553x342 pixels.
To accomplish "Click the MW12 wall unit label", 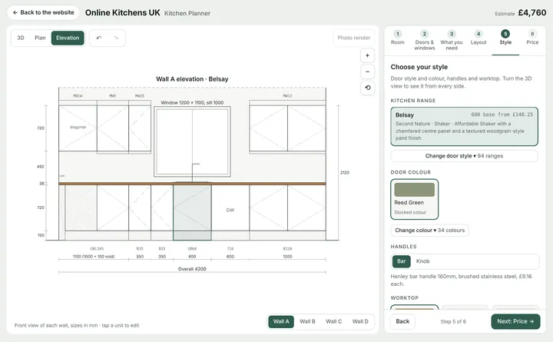I will tap(287, 96).
